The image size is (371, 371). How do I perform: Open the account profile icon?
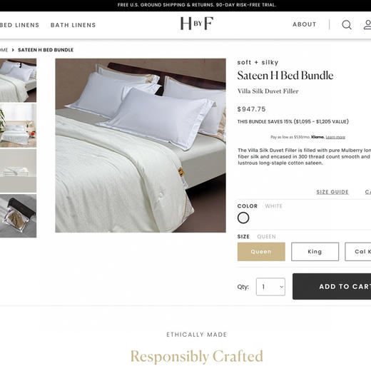[x=367, y=25]
